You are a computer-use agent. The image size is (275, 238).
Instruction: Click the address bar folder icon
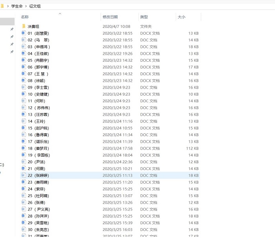pyautogui.click(x=2, y=6)
